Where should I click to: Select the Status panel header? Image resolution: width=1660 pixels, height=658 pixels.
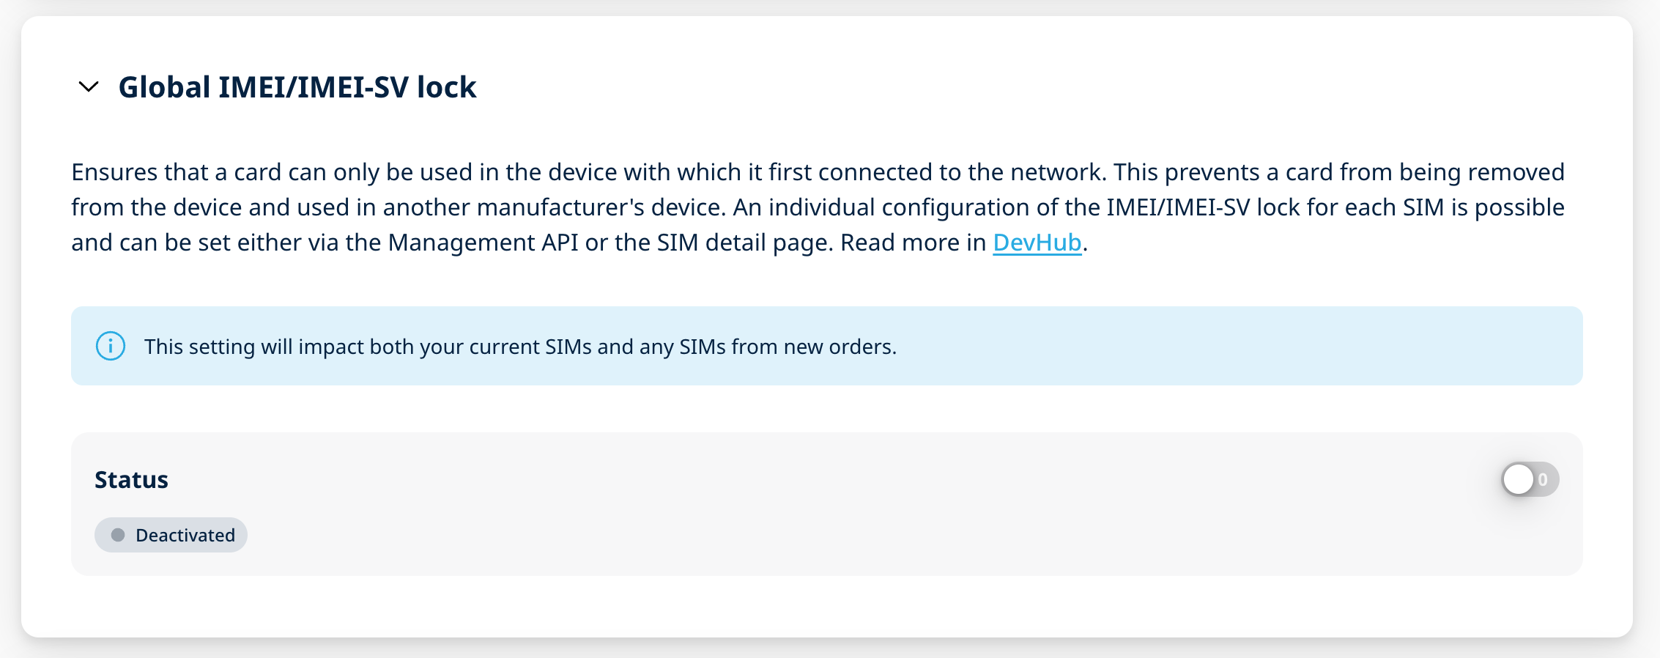131,478
